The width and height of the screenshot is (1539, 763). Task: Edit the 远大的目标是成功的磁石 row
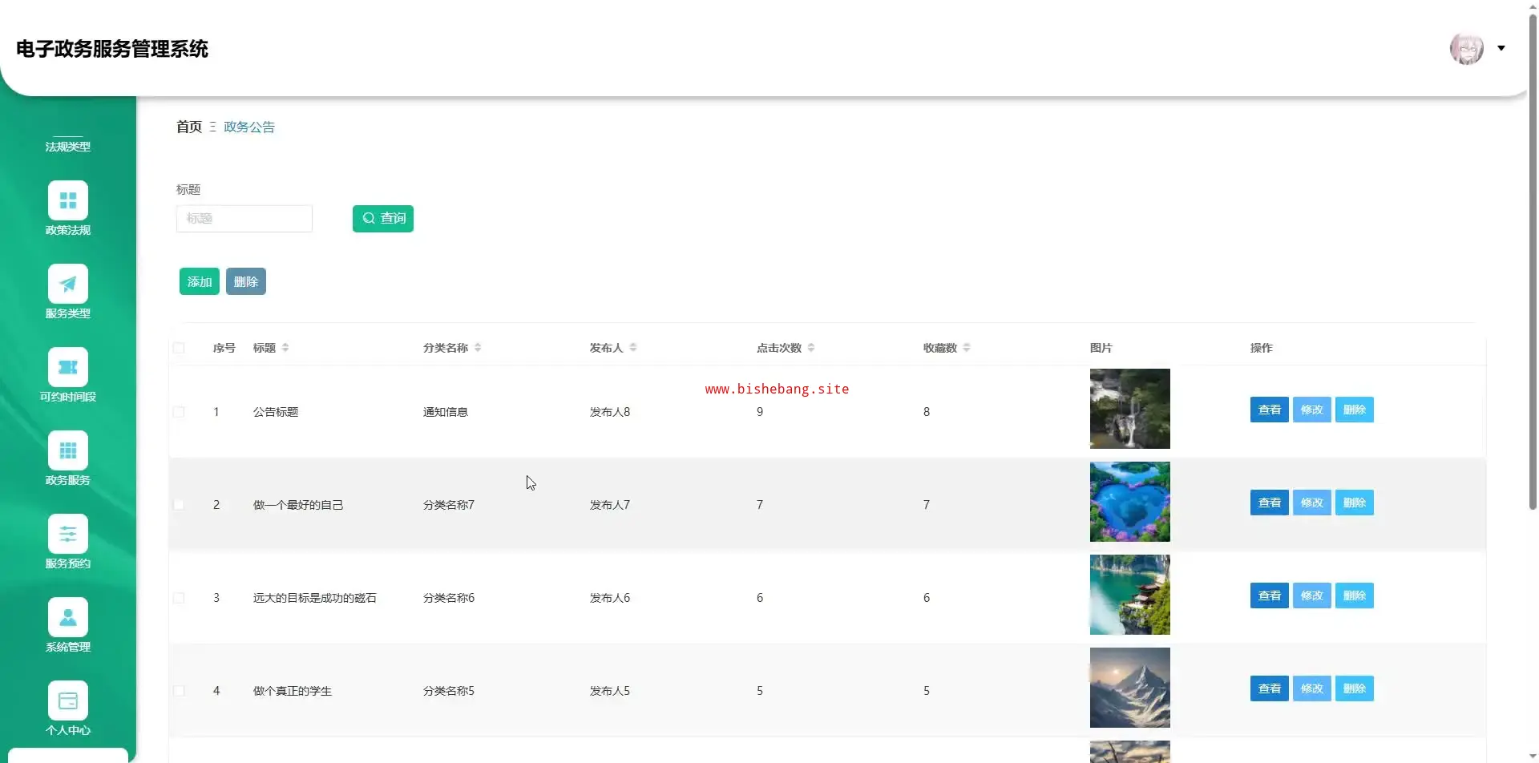click(1312, 595)
